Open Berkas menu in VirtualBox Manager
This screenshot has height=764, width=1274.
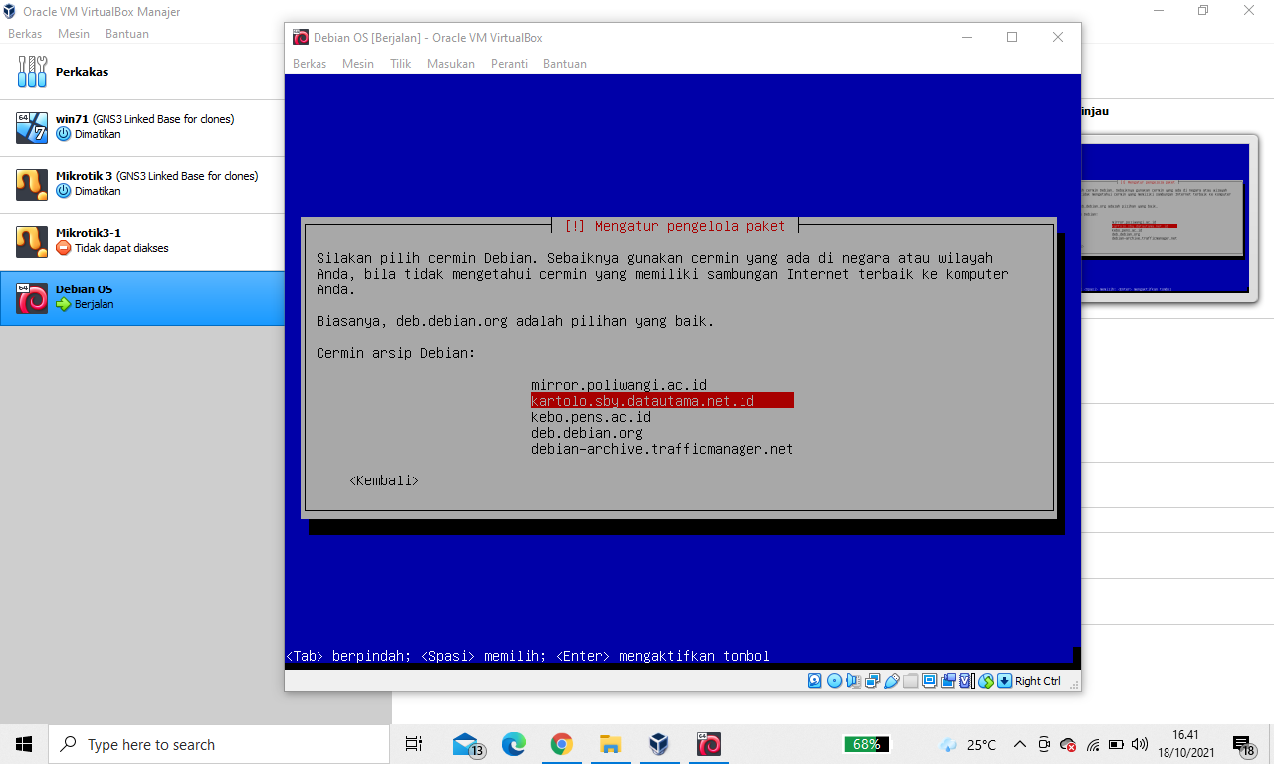coord(25,34)
